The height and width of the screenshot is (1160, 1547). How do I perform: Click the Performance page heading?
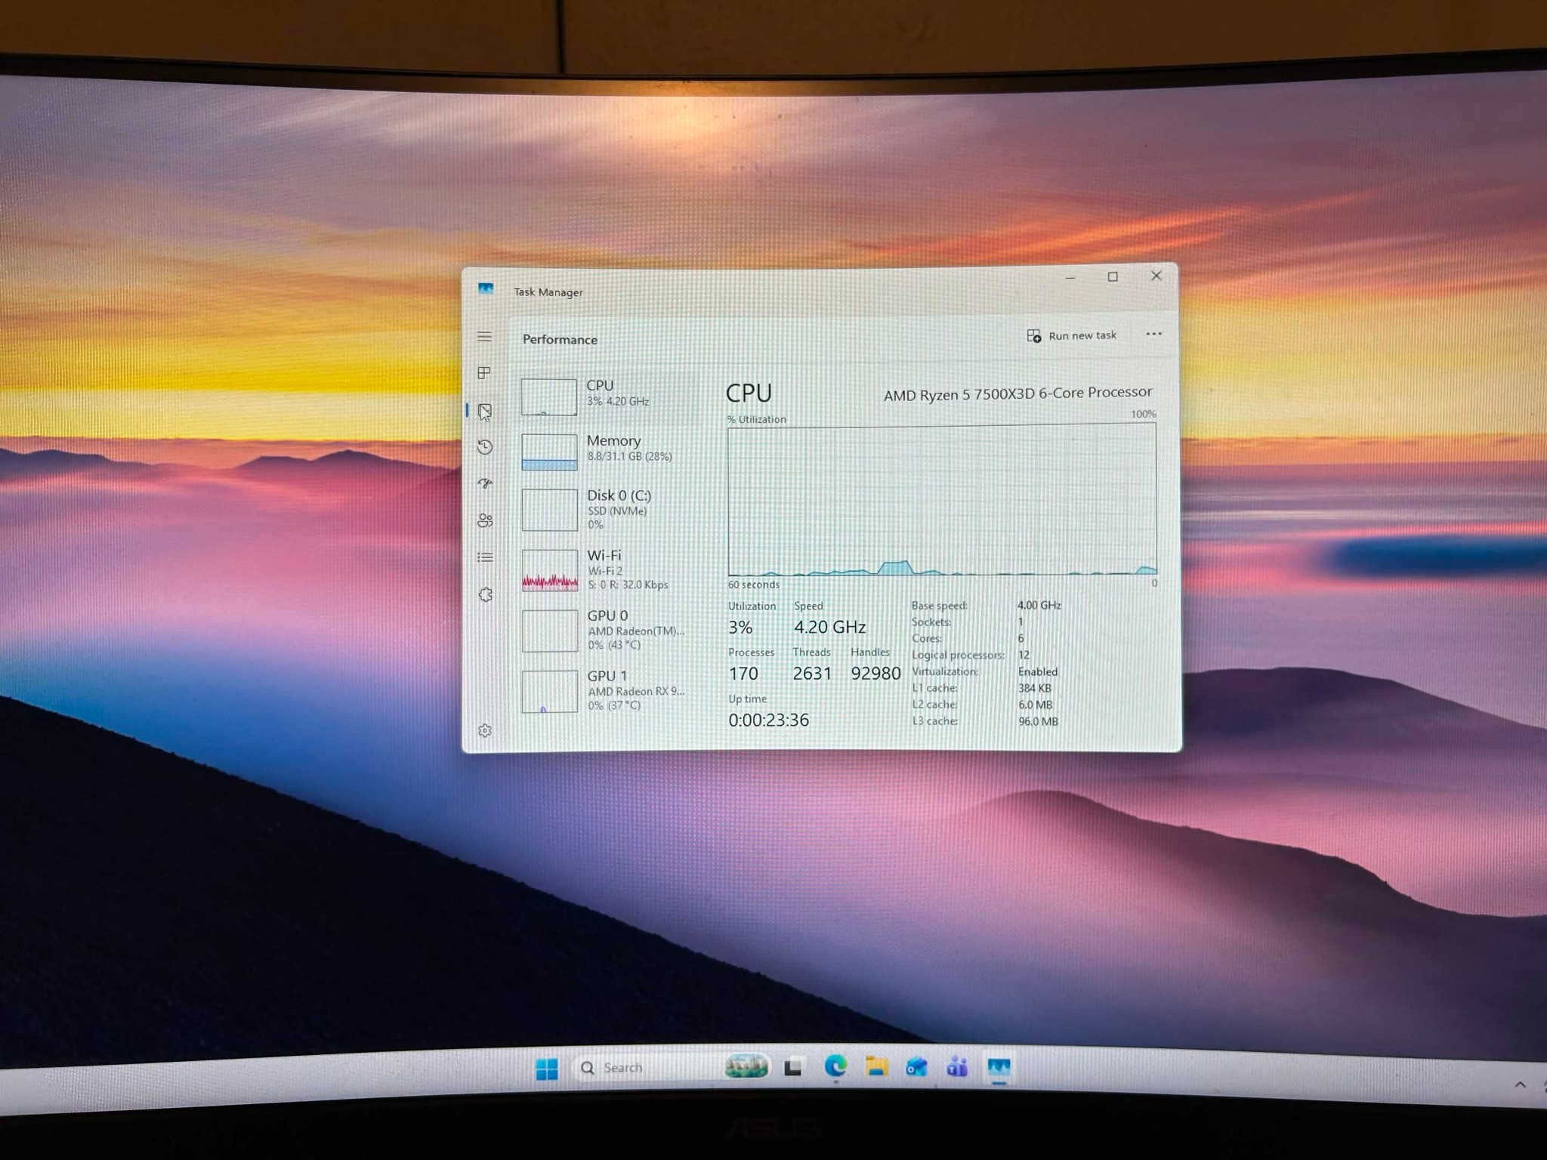[x=560, y=340]
